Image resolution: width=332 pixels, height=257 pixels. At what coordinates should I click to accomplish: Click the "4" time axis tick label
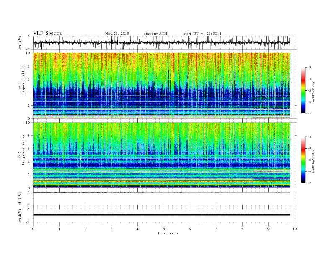click(137, 229)
